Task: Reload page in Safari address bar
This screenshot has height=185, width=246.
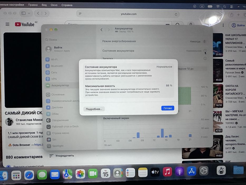Action: 176,14
